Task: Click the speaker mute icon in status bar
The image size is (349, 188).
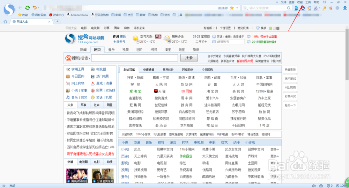Action: coord(314,186)
